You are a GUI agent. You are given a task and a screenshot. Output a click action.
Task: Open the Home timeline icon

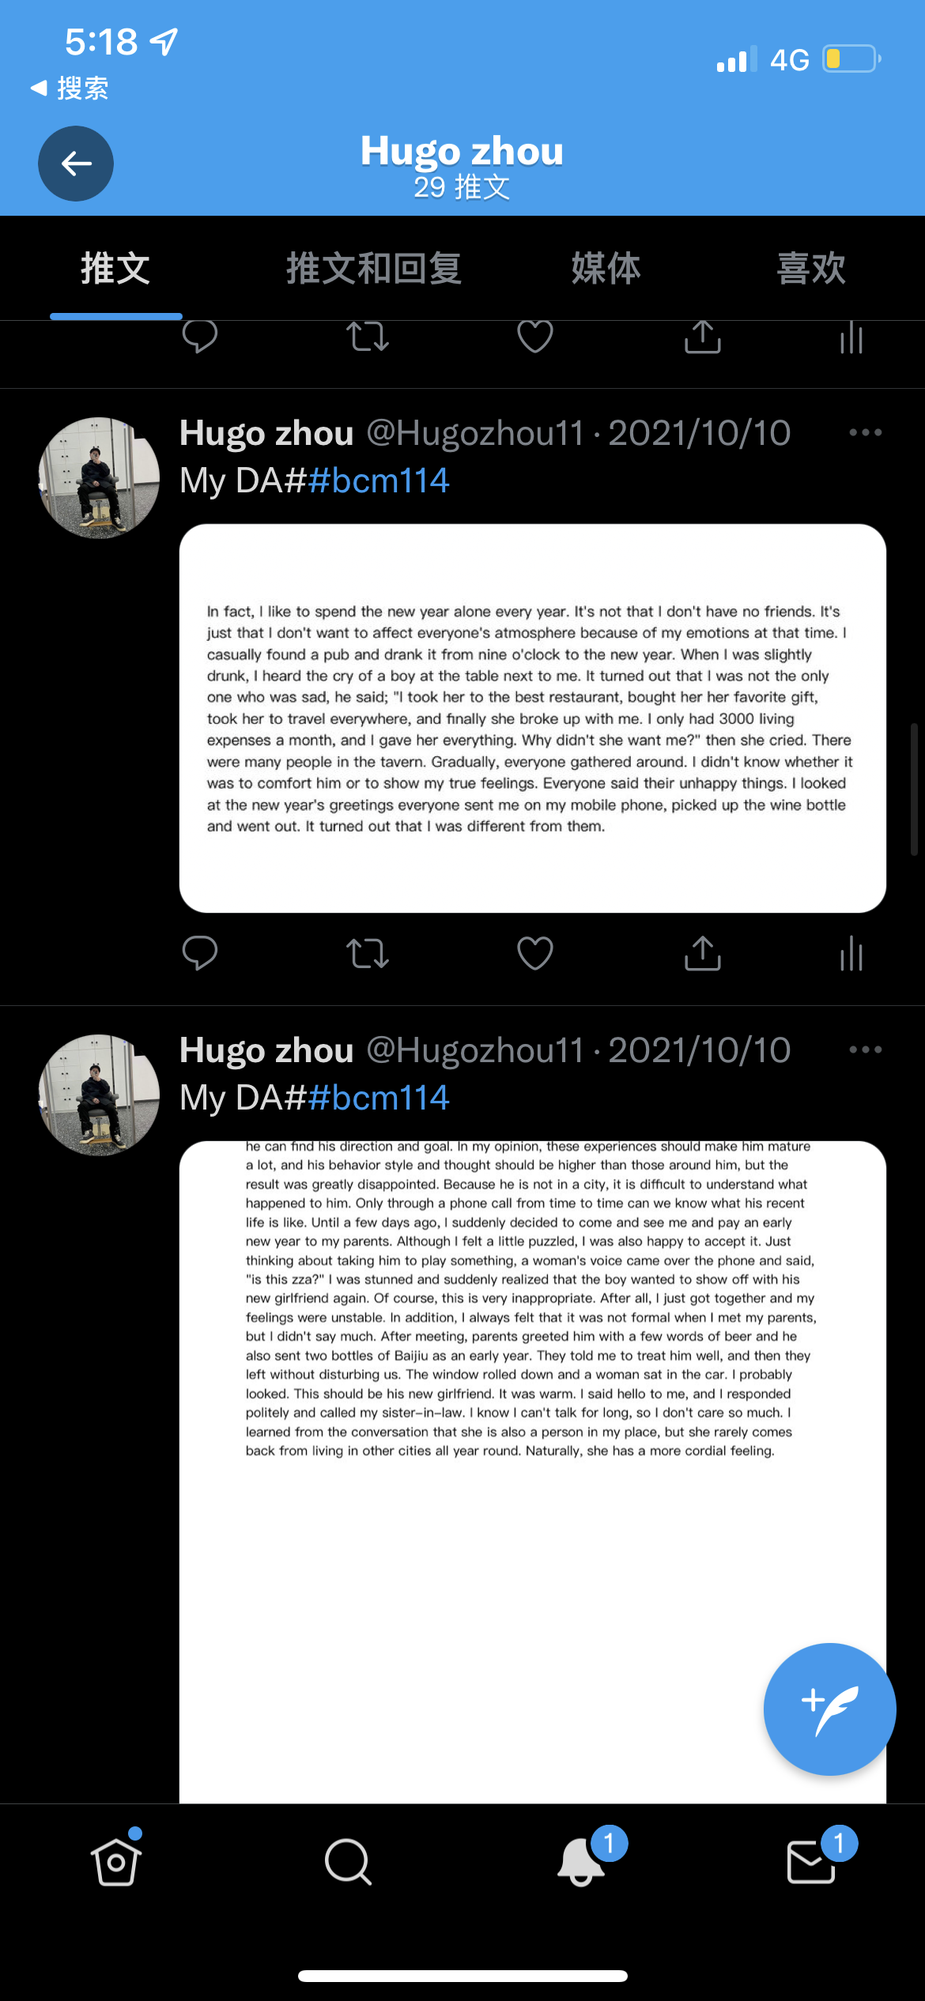[116, 1861]
